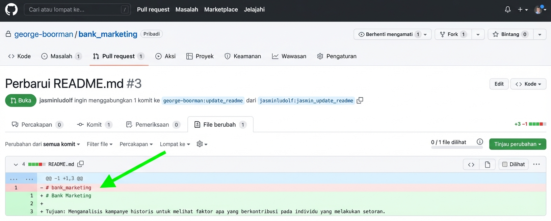Screen dimensions: 551x221
Task: Switch to the Keamanan tab
Action: [x=243, y=56]
